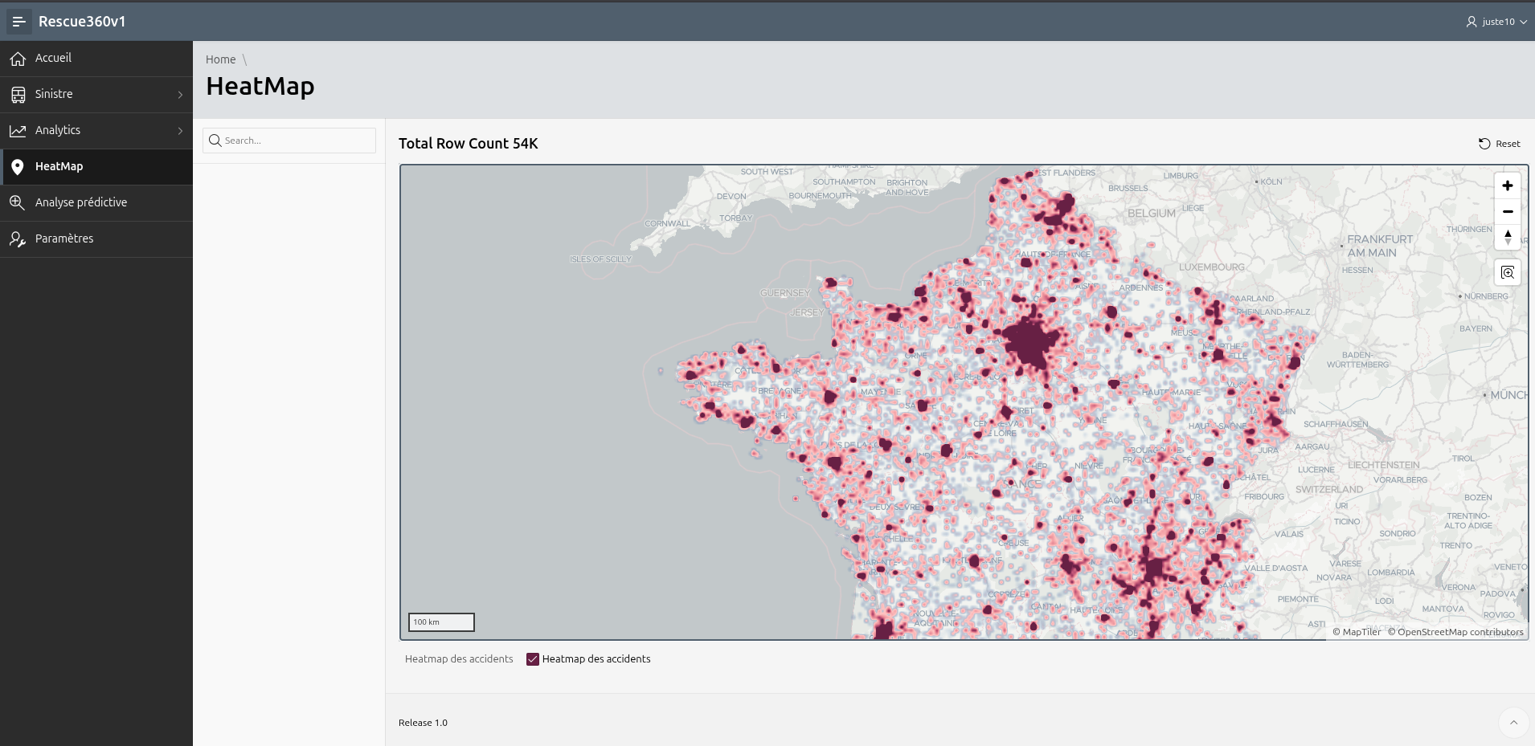The height and width of the screenshot is (746, 1535).
Task: Collapse the hamburger navigation menu
Action: [x=19, y=22]
